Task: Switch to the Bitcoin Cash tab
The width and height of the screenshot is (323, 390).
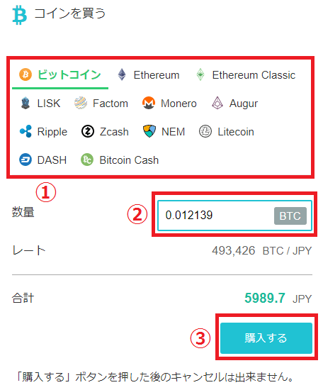Action: [120, 160]
